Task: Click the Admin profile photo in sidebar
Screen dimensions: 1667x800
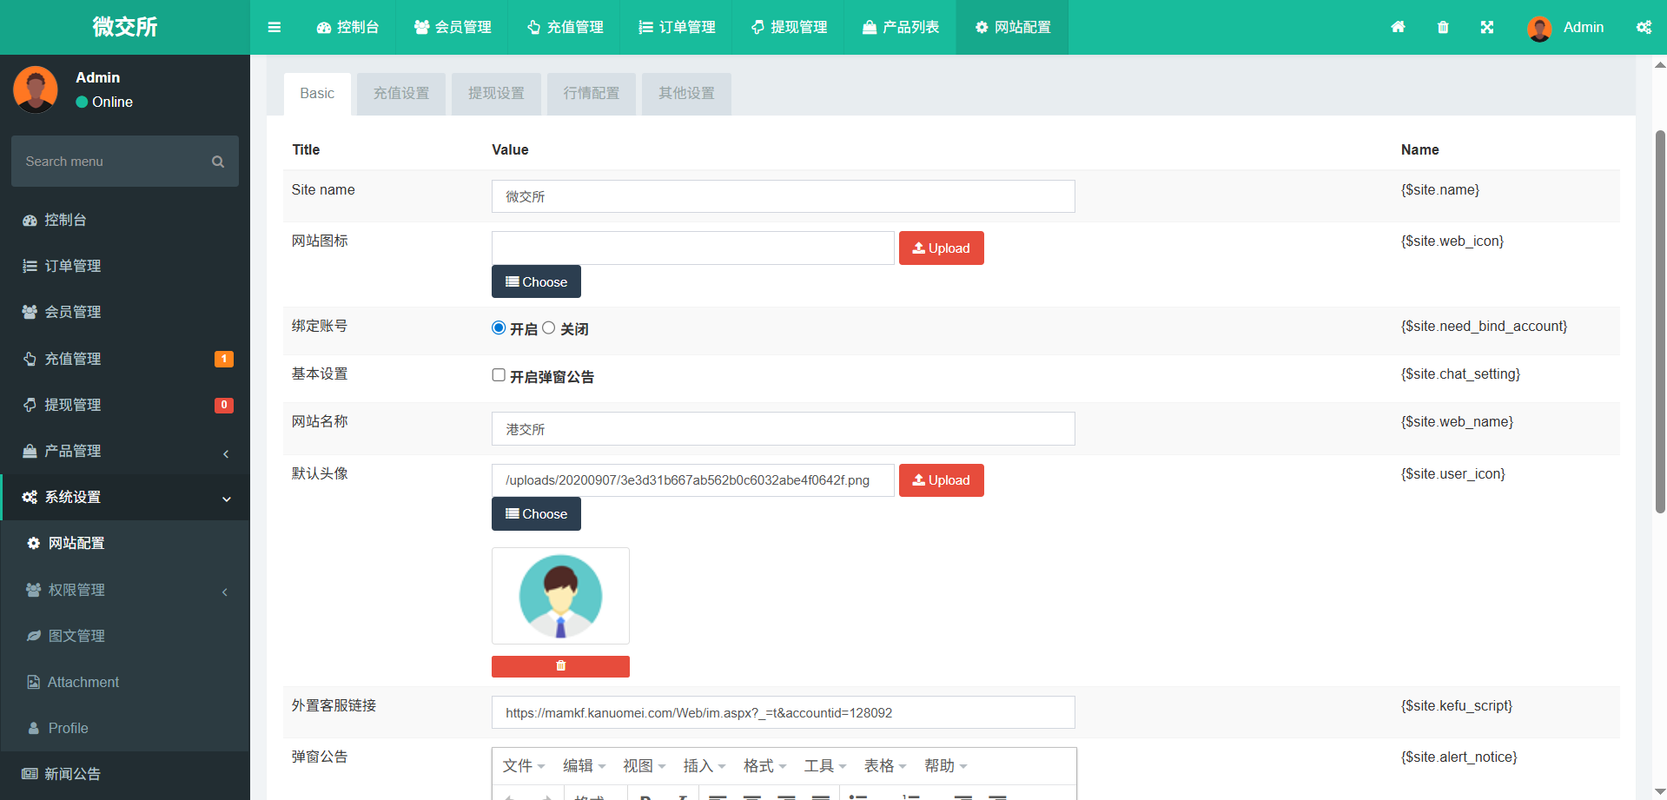Action: click(x=36, y=89)
